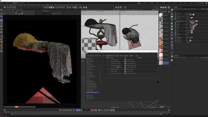The height and width of the screenshot is (117, 208).
Task: Open the Mesh menu in the top menu bar
Action: pos(25,5)
